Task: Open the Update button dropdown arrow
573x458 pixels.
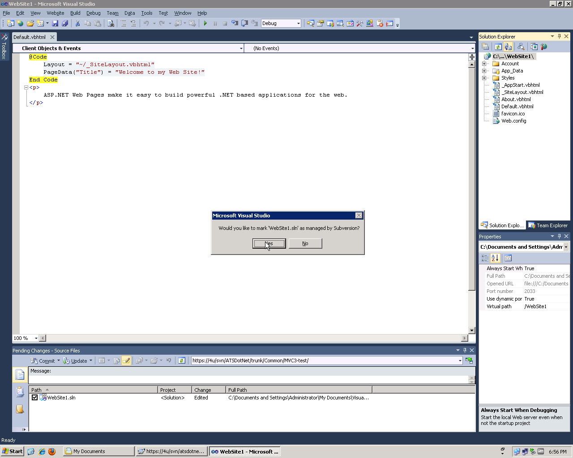Action: tap(91, 360)
